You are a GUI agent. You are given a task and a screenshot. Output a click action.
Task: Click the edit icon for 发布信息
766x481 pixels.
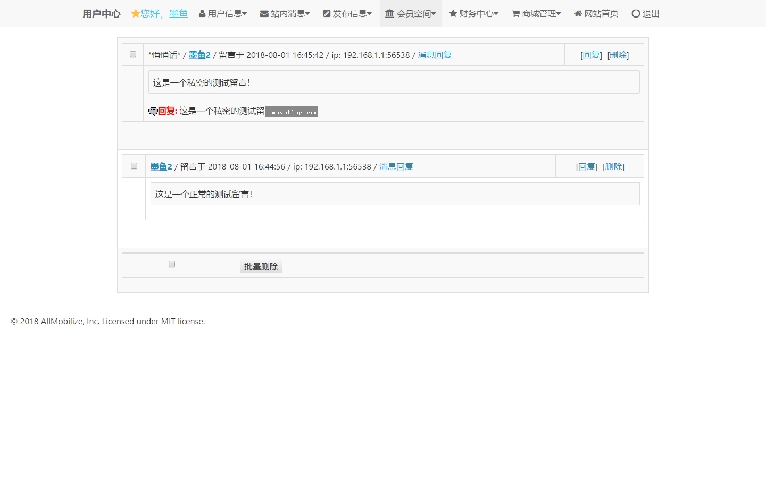click(327, 14)
